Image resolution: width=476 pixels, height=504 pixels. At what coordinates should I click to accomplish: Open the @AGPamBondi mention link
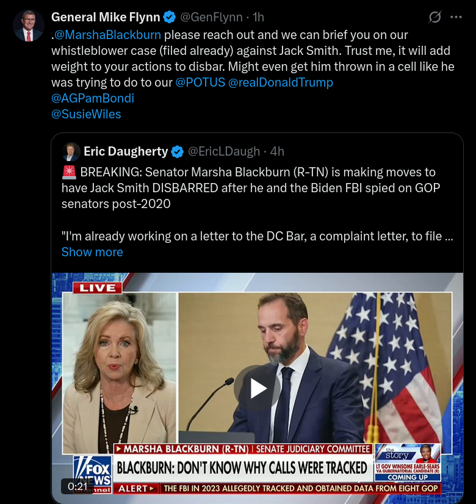(x=93, y=98)
